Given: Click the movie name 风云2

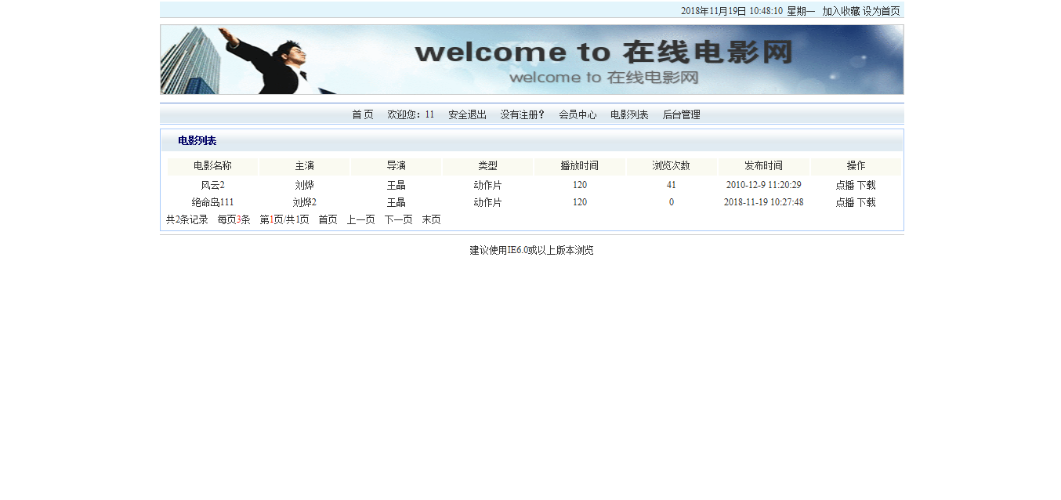Looking at the screenshot, I should point(213,185).
